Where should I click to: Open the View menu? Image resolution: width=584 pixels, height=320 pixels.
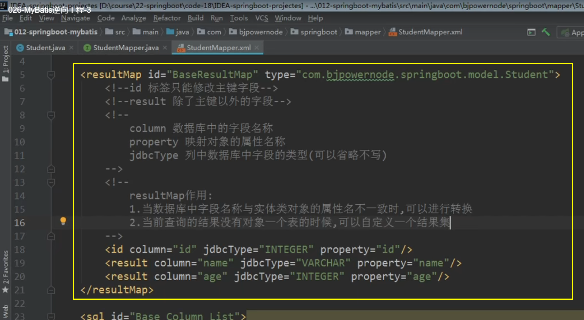pyautogui.click(x=46, y=18)
